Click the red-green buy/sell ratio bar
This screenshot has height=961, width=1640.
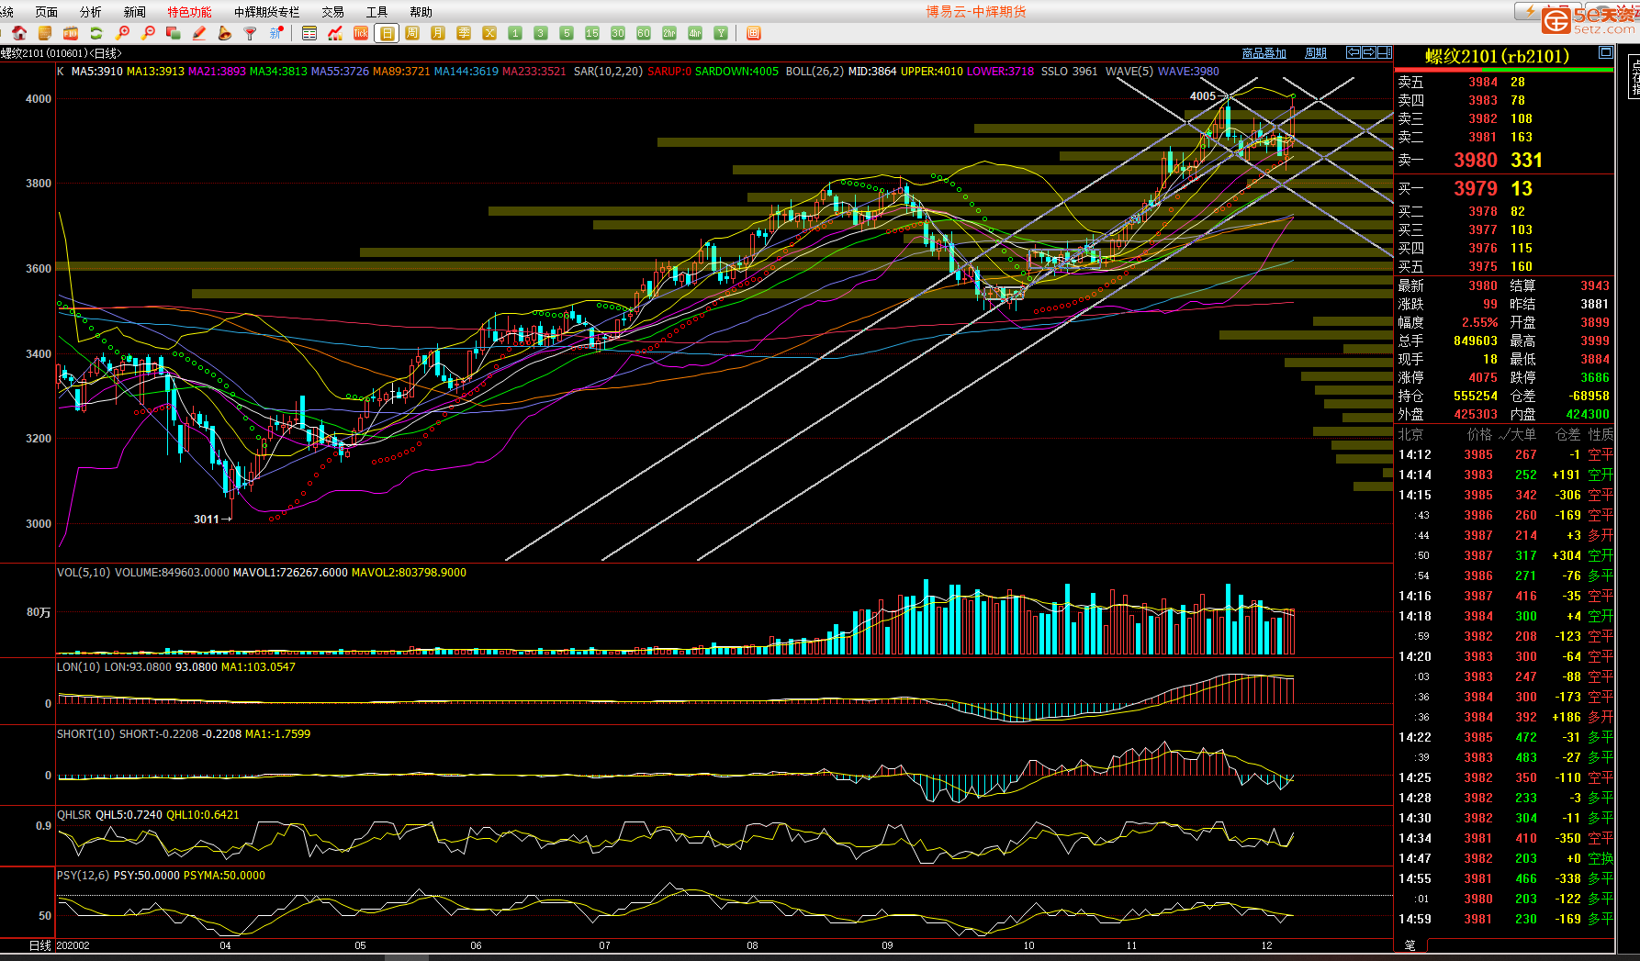1503,70
